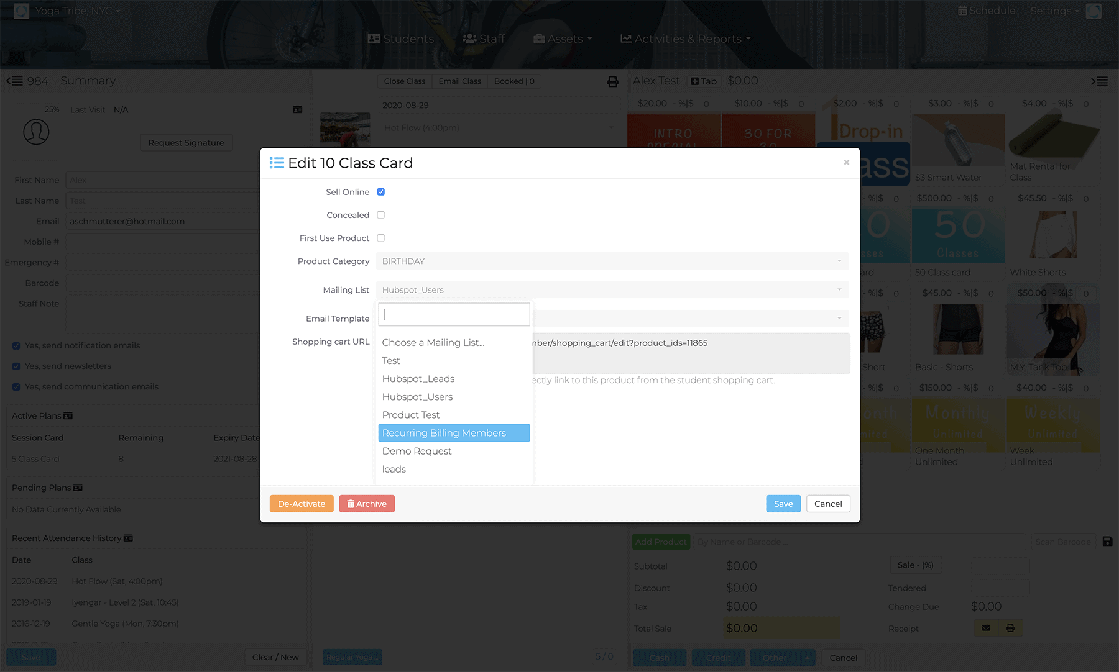Click the Booked | 0 button
Screen dimensions: 1119x672
tap(514, 81)
